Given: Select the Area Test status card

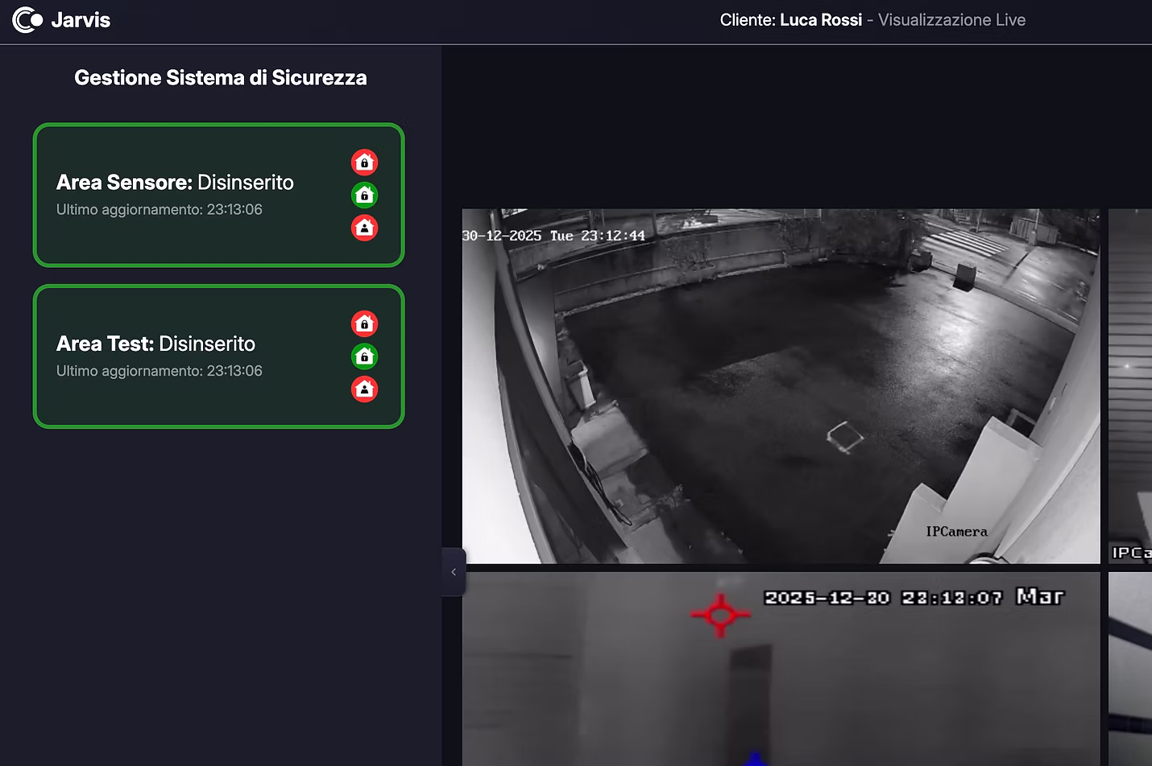Looking at the screenshot, I should [x=193, y=356].
